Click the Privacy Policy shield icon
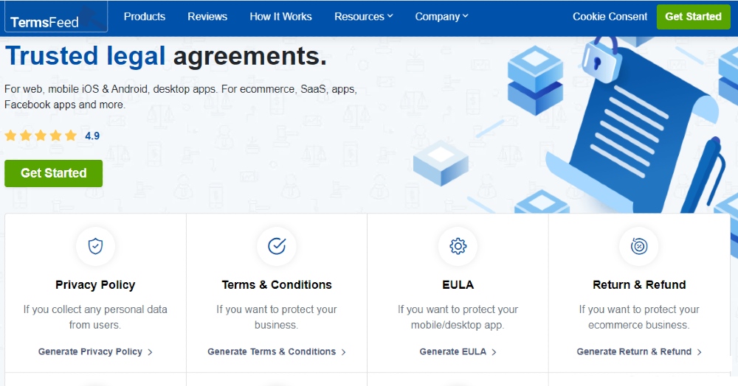This screenshot has height=386, width=738. (x=95, y=246)
